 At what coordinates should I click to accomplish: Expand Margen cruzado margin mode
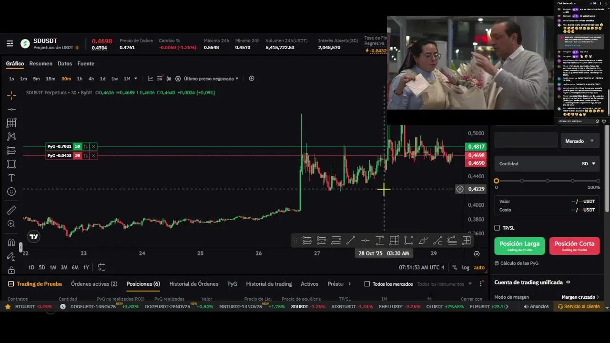coord(580,297)
